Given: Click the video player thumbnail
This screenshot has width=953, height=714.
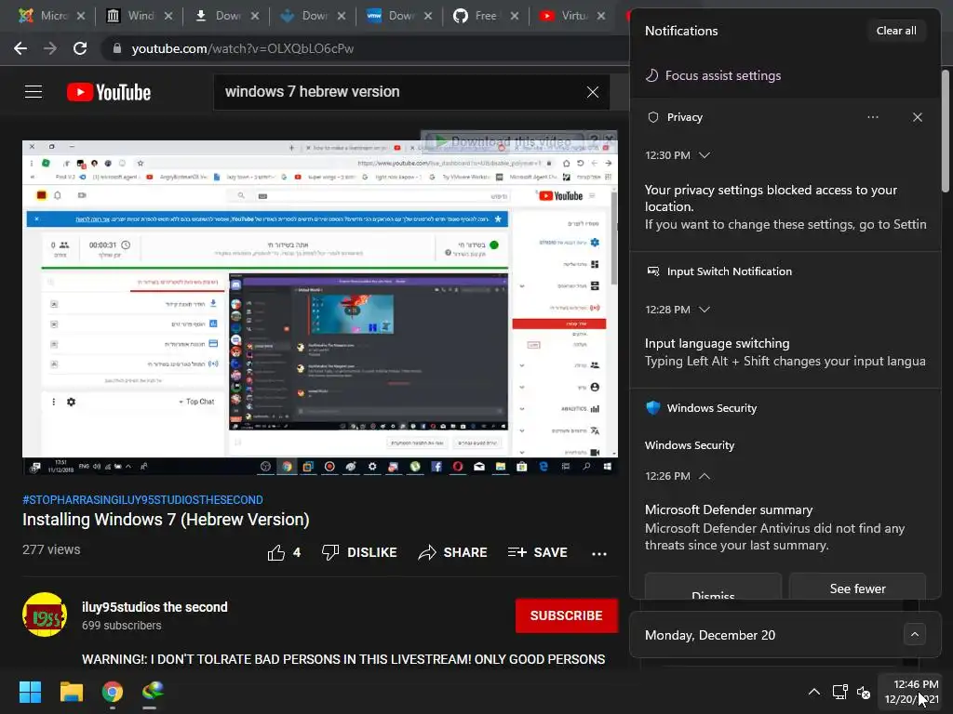Looking at the screenshot, I should (x=320, y=307).
